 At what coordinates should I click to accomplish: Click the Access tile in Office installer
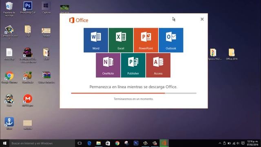[158, 65]
